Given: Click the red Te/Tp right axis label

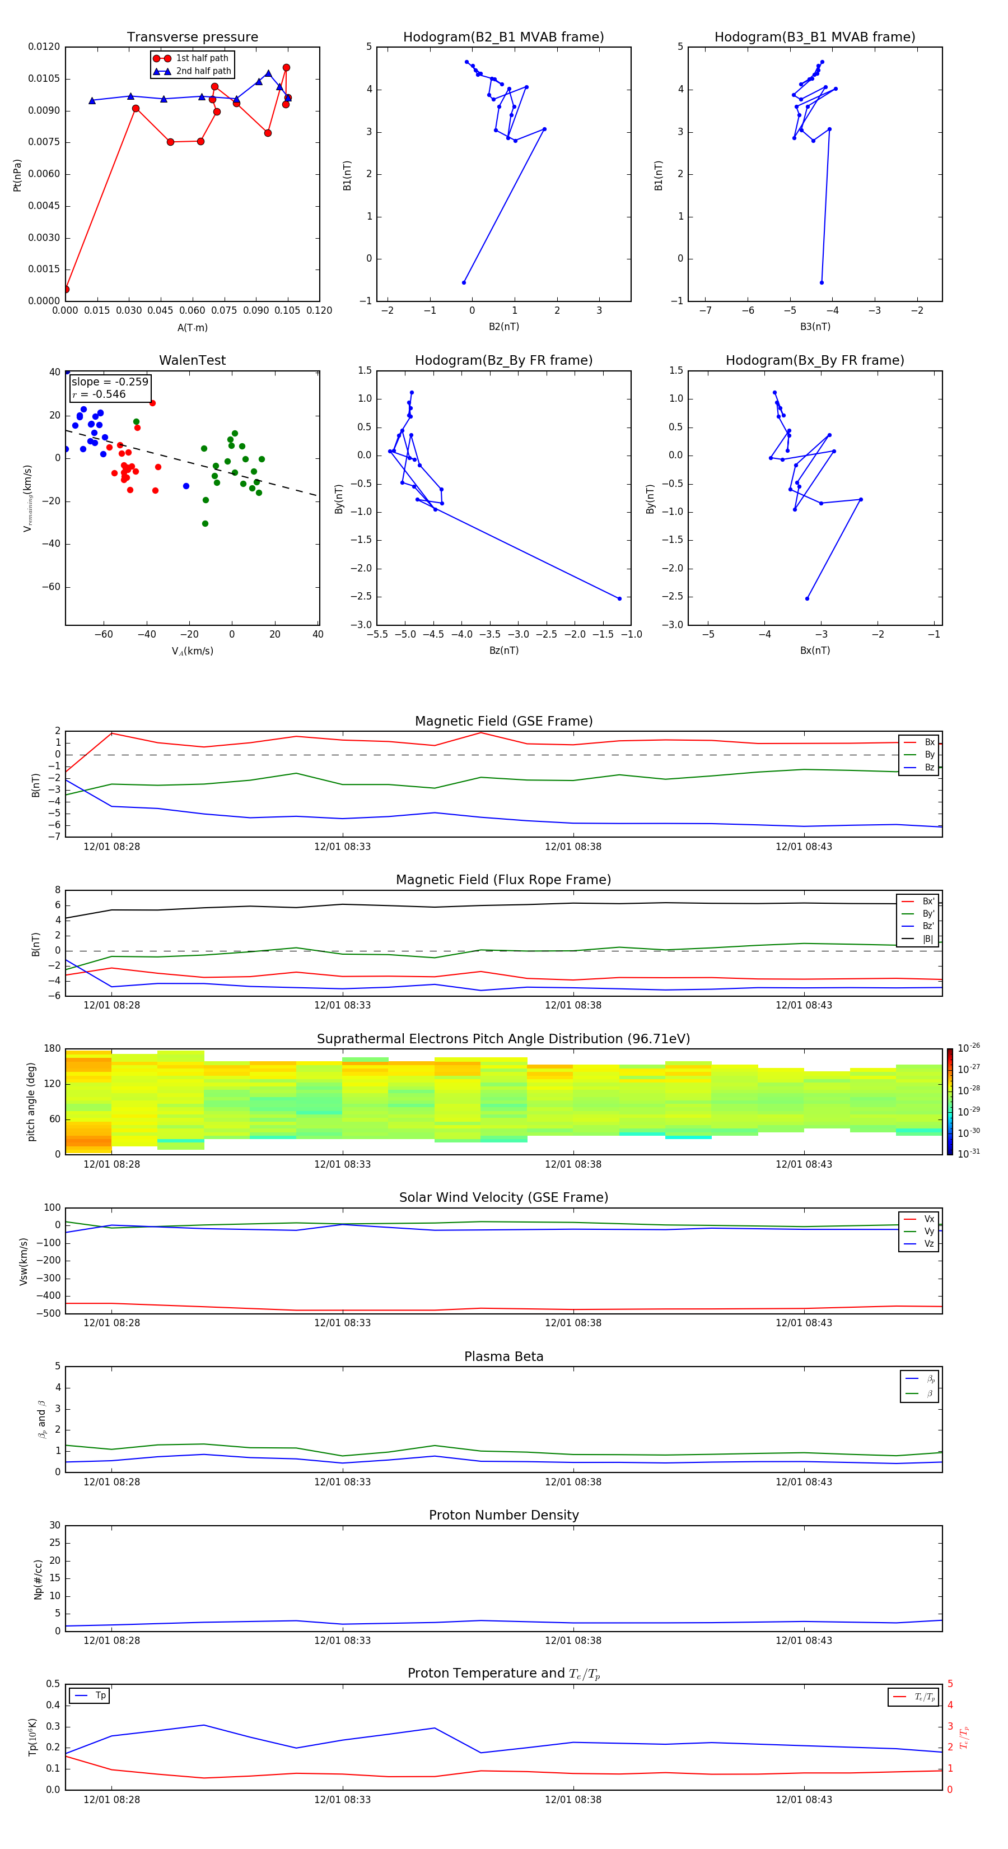Looking at the screenshot, I should pyautogui.click(x=964, y=1737).
